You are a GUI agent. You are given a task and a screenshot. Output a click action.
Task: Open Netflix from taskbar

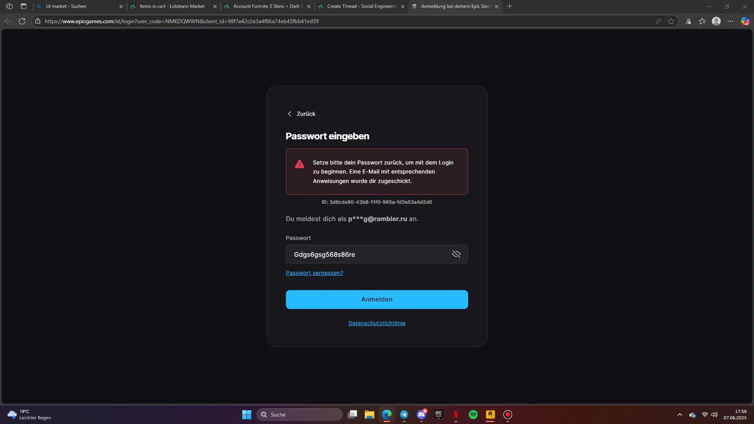click(456, 415)
